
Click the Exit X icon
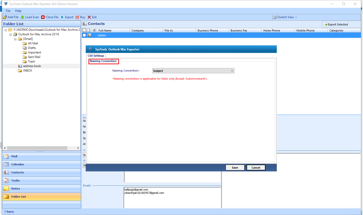pos(89,17)
